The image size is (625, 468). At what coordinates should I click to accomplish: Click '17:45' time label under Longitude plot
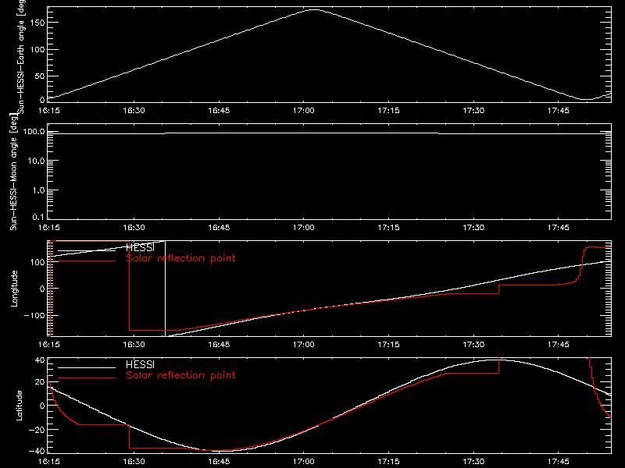click(x=559, y=345)
